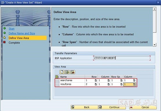Click the insert row toolbar icon
Image resolution: width=161 pixels, height=111 pixels.
[67, 72]
